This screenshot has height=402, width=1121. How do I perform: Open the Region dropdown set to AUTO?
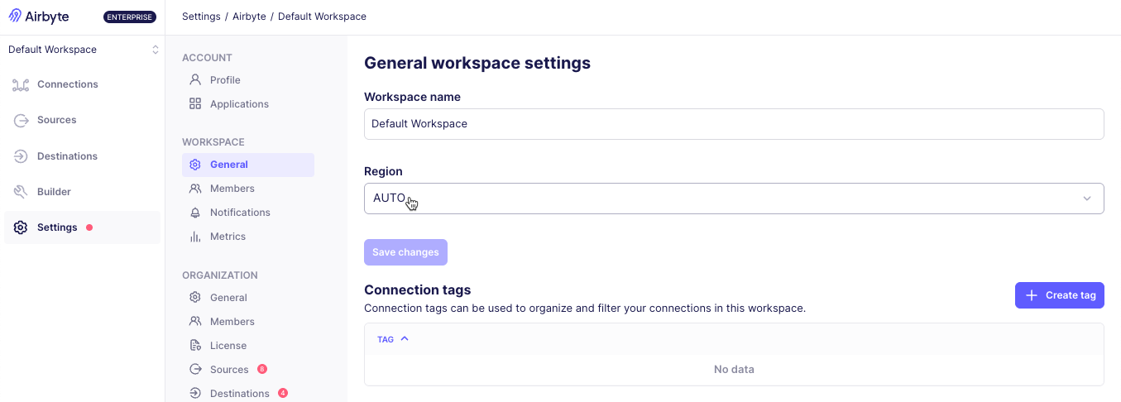(x=733, y=199)
